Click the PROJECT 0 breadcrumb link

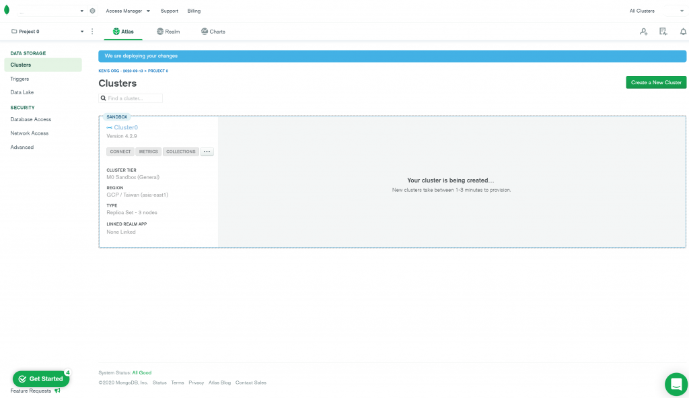point(158,71)
